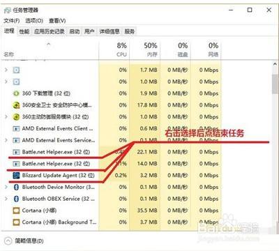Image resolution: width=279 pixels, height=251 pixels.
Task: Click icon of Battle.net Helper using 22.1 MB
Action: point(16,152)
